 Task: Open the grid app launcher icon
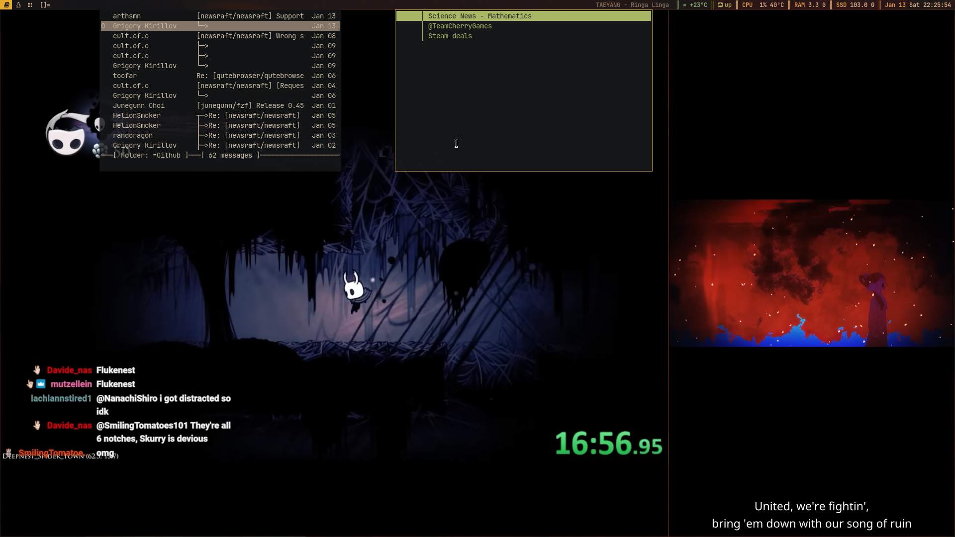tap(30, 5)
